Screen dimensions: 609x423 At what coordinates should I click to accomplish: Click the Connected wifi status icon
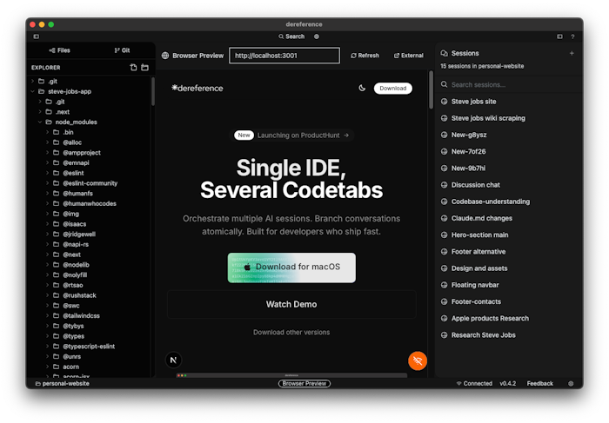point(458,383)
